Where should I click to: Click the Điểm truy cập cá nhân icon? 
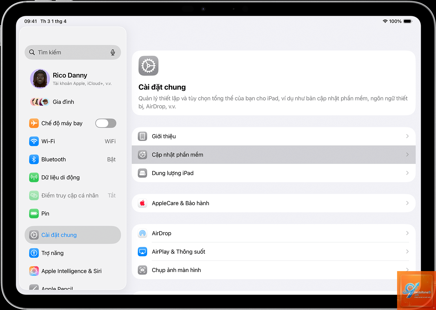tap(34, 195)
